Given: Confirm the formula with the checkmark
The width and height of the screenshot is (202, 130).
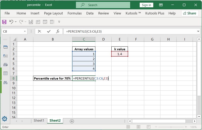Looking at the screenshot, I should click(49, 32).
